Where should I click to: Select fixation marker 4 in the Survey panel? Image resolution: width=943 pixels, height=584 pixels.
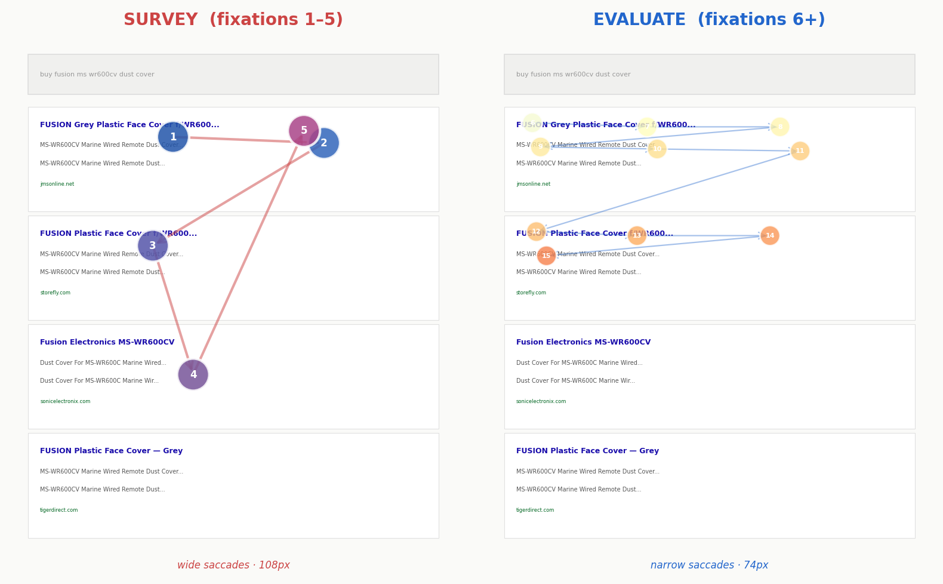point(193,375)
